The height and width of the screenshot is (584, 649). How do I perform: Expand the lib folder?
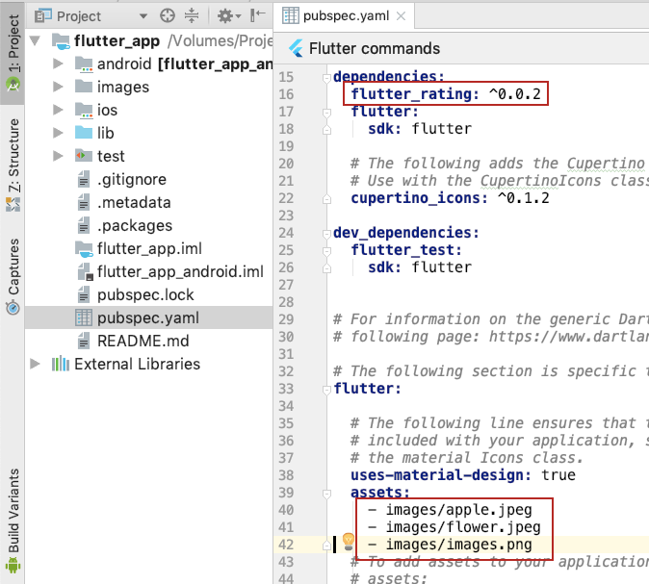(58, 133)
